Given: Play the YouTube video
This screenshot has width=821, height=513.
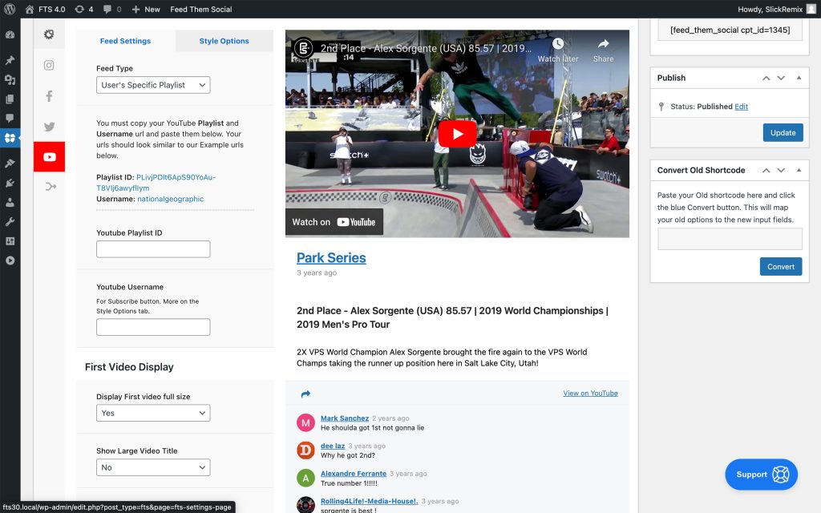Looking at the screenshot, I should 458,134.
